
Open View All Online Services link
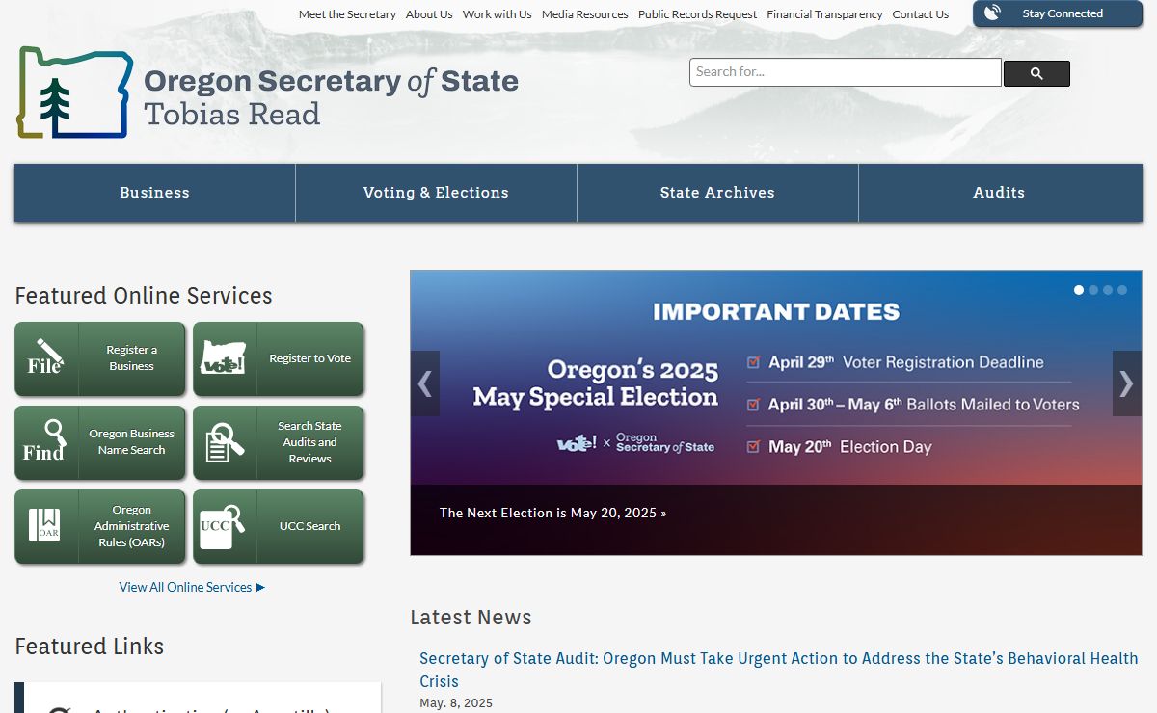pos(192,587)
